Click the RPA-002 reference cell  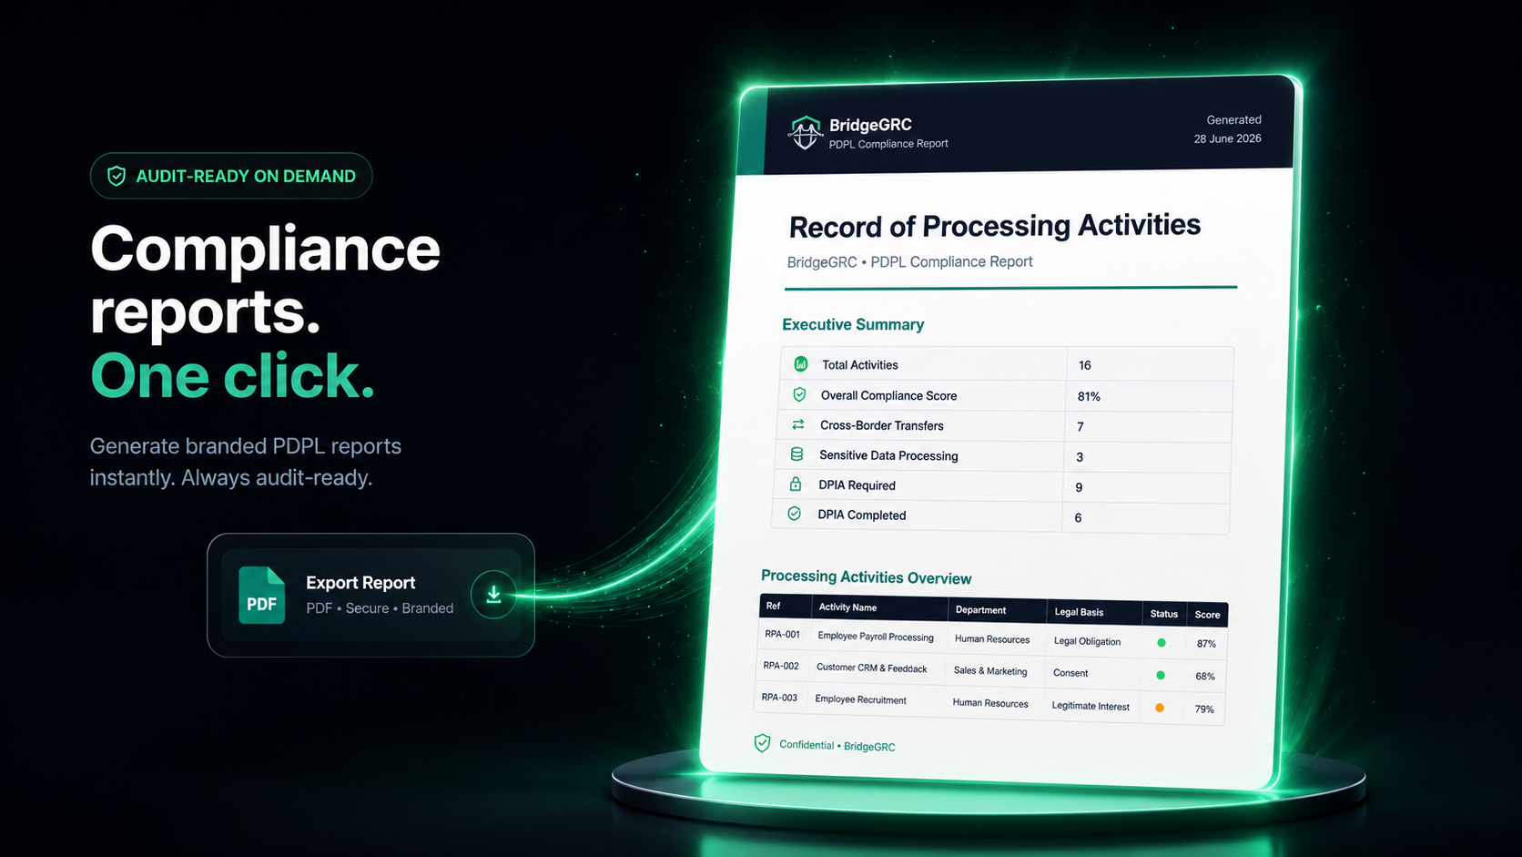781,666
